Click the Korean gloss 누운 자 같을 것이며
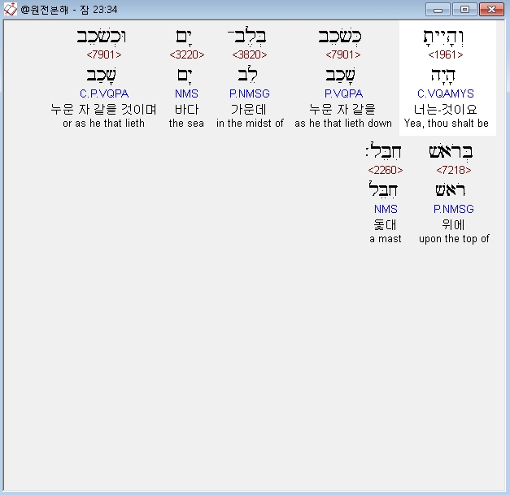The width and height of the screenshot is (510, 495). pos(104,109)
